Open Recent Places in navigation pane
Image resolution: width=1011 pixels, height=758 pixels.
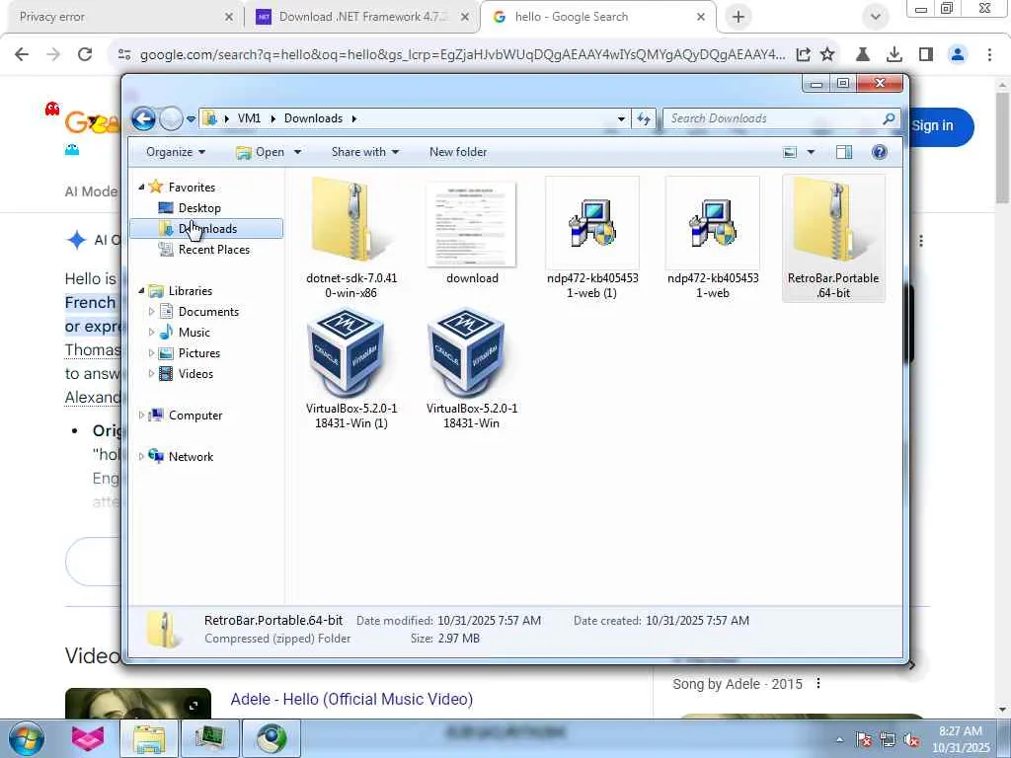coord(213,250)
